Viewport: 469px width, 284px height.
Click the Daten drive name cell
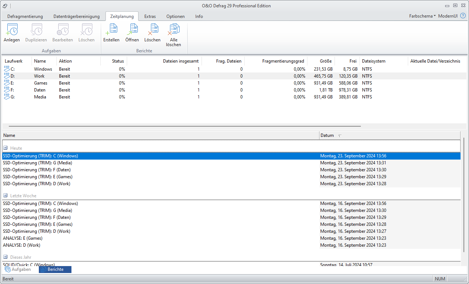coord(40,90)
